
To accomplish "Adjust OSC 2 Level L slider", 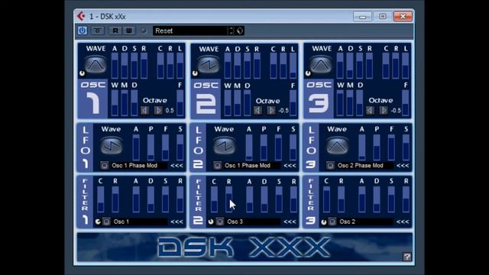I will click(x=293, y=66).
